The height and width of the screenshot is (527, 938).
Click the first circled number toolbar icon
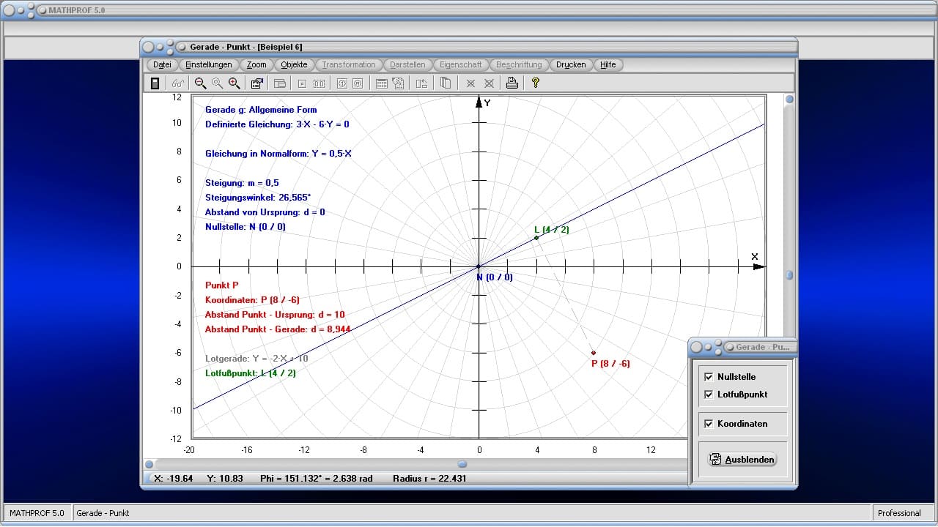point(341,83)
